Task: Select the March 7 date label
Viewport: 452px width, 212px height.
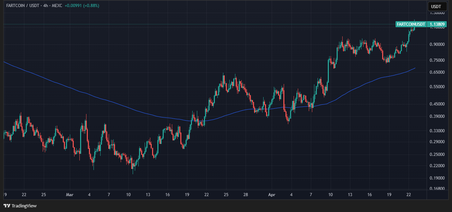Action: 109,195
